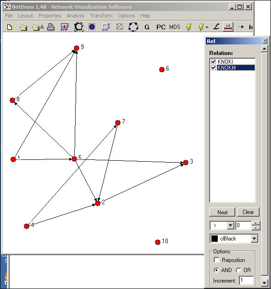Click the greyed fit-to-window icon
Viewport: 271px width, 289px height.
[x=120, y=27]
